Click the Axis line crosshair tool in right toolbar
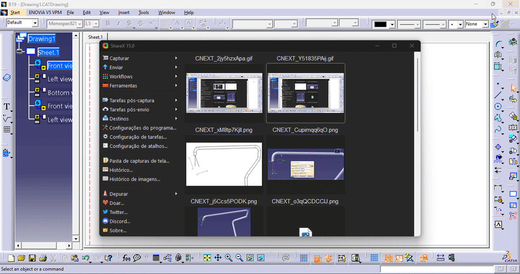Screen dimensions: 520x274 click(x=498, y=147)
